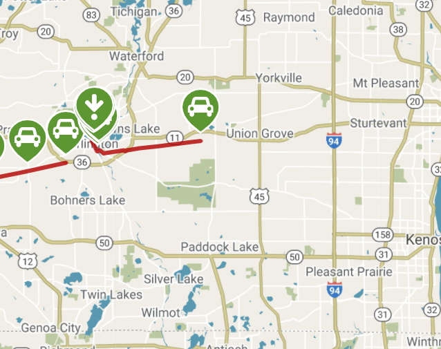Click the US 12 highway shield

(x=28, y=261)
